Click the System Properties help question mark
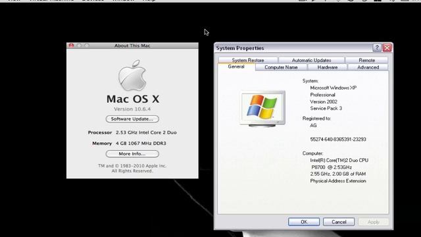 tap(377, 48)
